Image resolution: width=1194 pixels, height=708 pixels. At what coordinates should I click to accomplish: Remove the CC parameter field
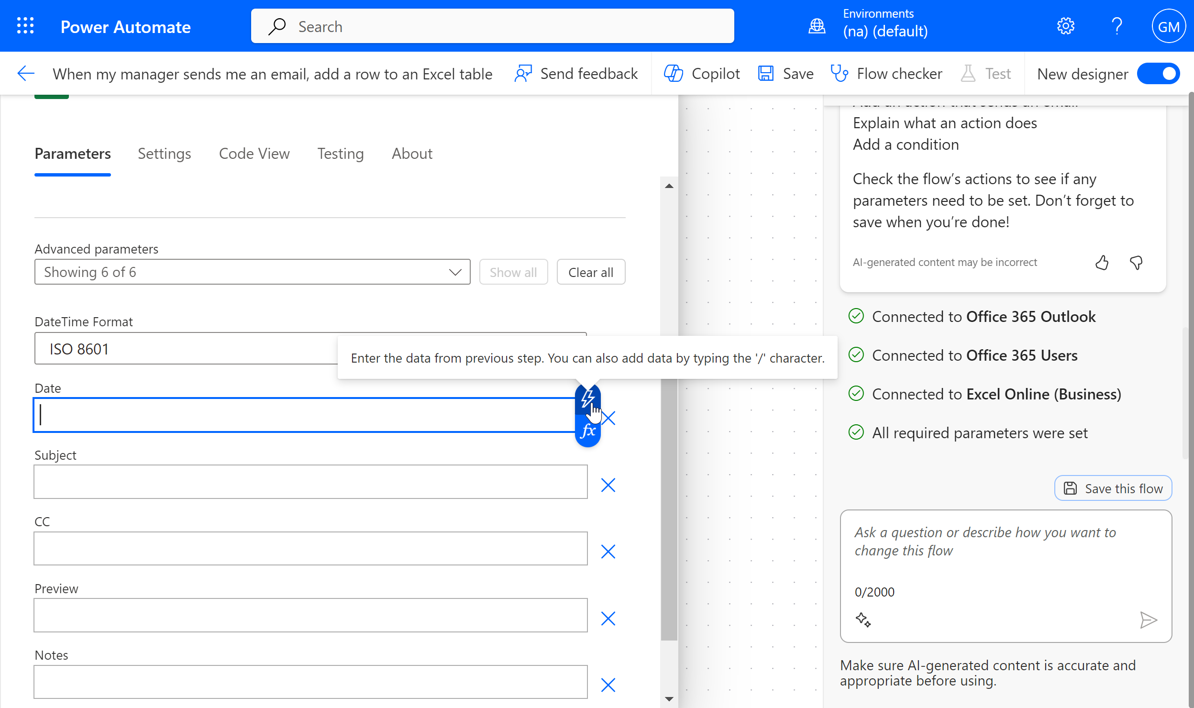608,552
